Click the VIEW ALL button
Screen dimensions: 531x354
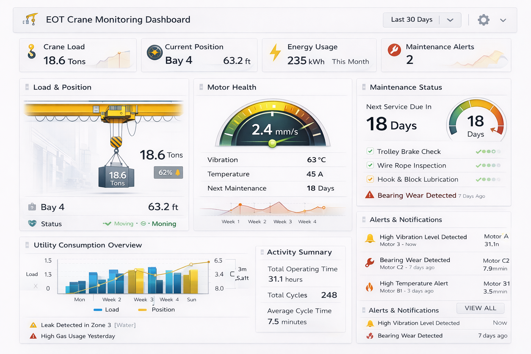(x=480, y=308)
